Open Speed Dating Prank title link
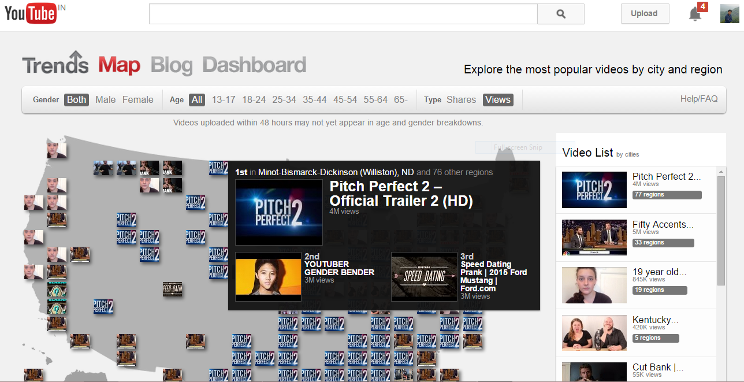Viewport: 744px width, 382px height. click(494, 276)
